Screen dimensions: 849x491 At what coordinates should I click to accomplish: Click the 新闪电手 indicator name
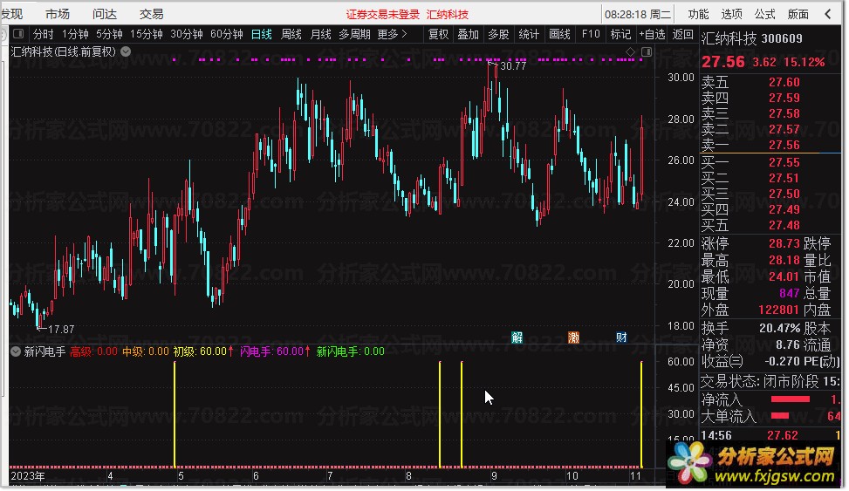tap(45, 351)
